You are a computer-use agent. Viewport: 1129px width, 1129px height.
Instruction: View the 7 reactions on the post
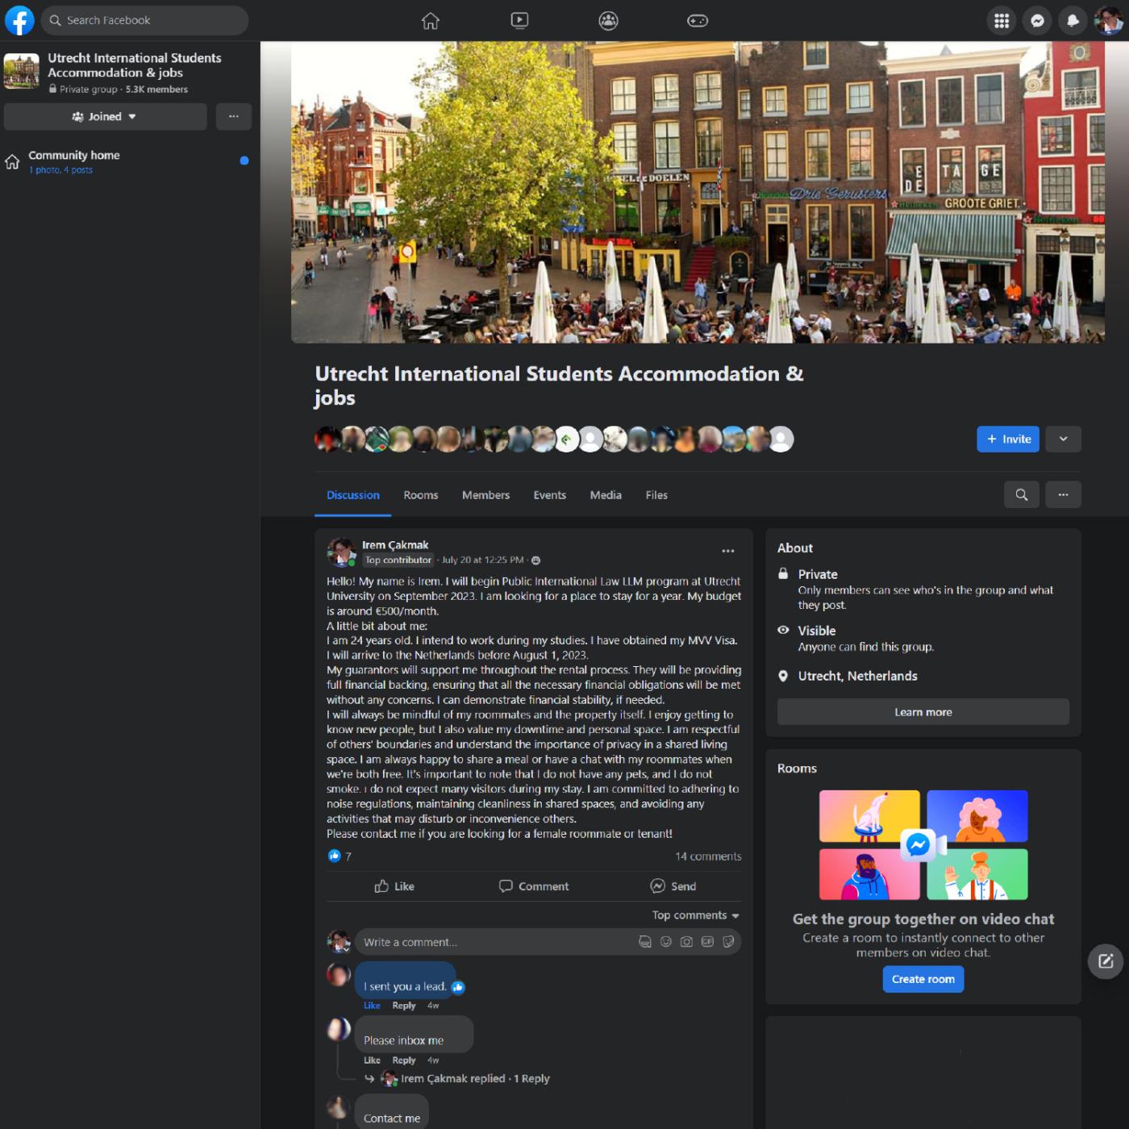340,856
